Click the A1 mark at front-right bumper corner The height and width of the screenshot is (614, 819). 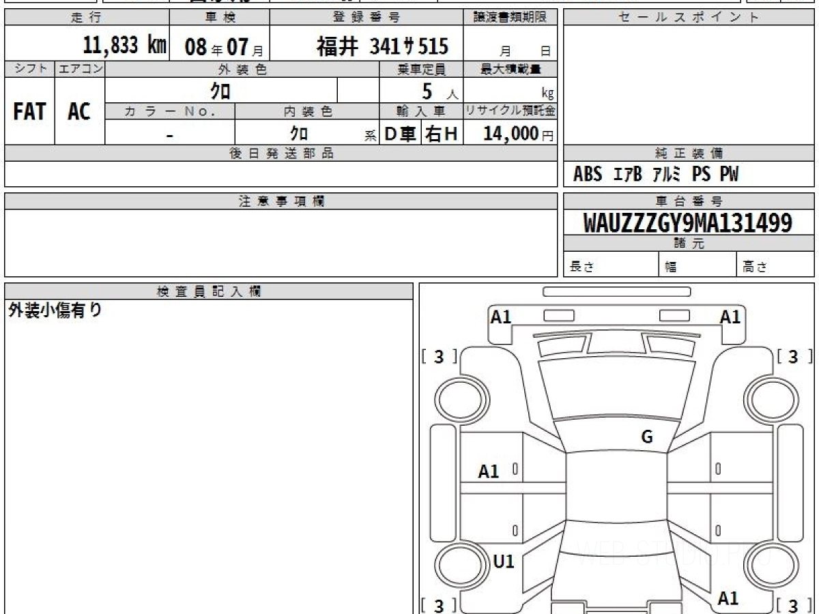(730, 317)
